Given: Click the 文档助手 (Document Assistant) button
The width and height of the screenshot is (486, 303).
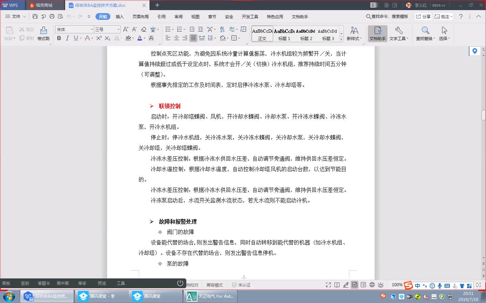Looking at the screenshot, I should [x=377, y=33].
